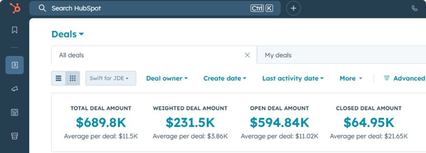Open the Marketing megaphone sidebar icon
Viewport: 426px width, 153px height.
[x=15, y=89]
